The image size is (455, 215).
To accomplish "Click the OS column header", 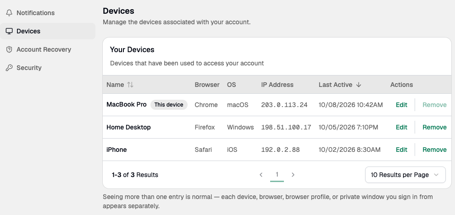I will [x=231, y=85].
